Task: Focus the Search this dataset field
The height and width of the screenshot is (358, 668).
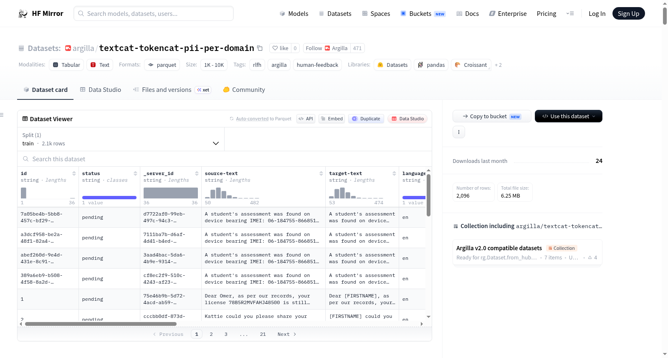Action: [225, 159]
